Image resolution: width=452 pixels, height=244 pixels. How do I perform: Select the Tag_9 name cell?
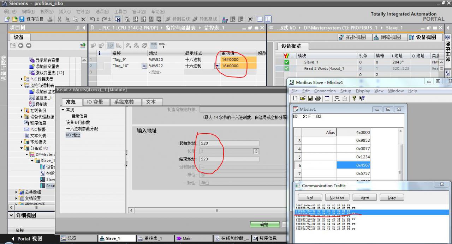129,60
